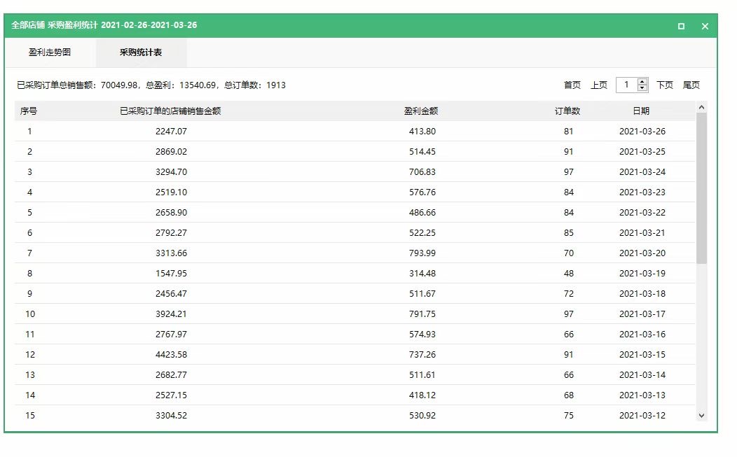Click the down arrow on page number spinner
The width and height of the screenshot is (737, 457).
coord(641,87)
